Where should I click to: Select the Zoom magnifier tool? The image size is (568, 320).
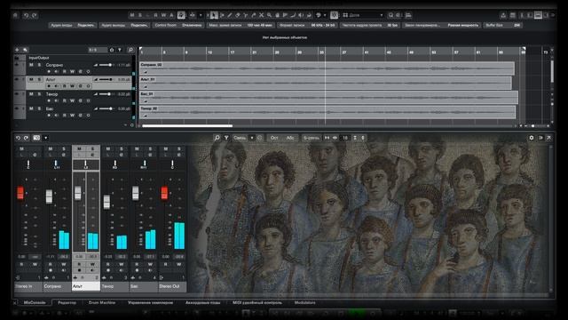coord(270,15)
